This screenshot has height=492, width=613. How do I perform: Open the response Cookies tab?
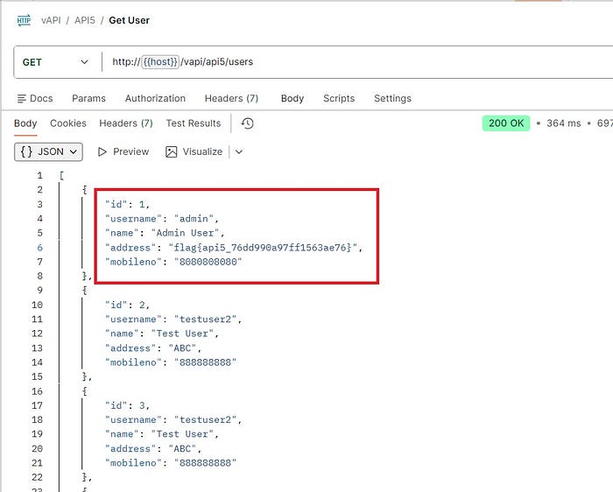tap(68, 123)
